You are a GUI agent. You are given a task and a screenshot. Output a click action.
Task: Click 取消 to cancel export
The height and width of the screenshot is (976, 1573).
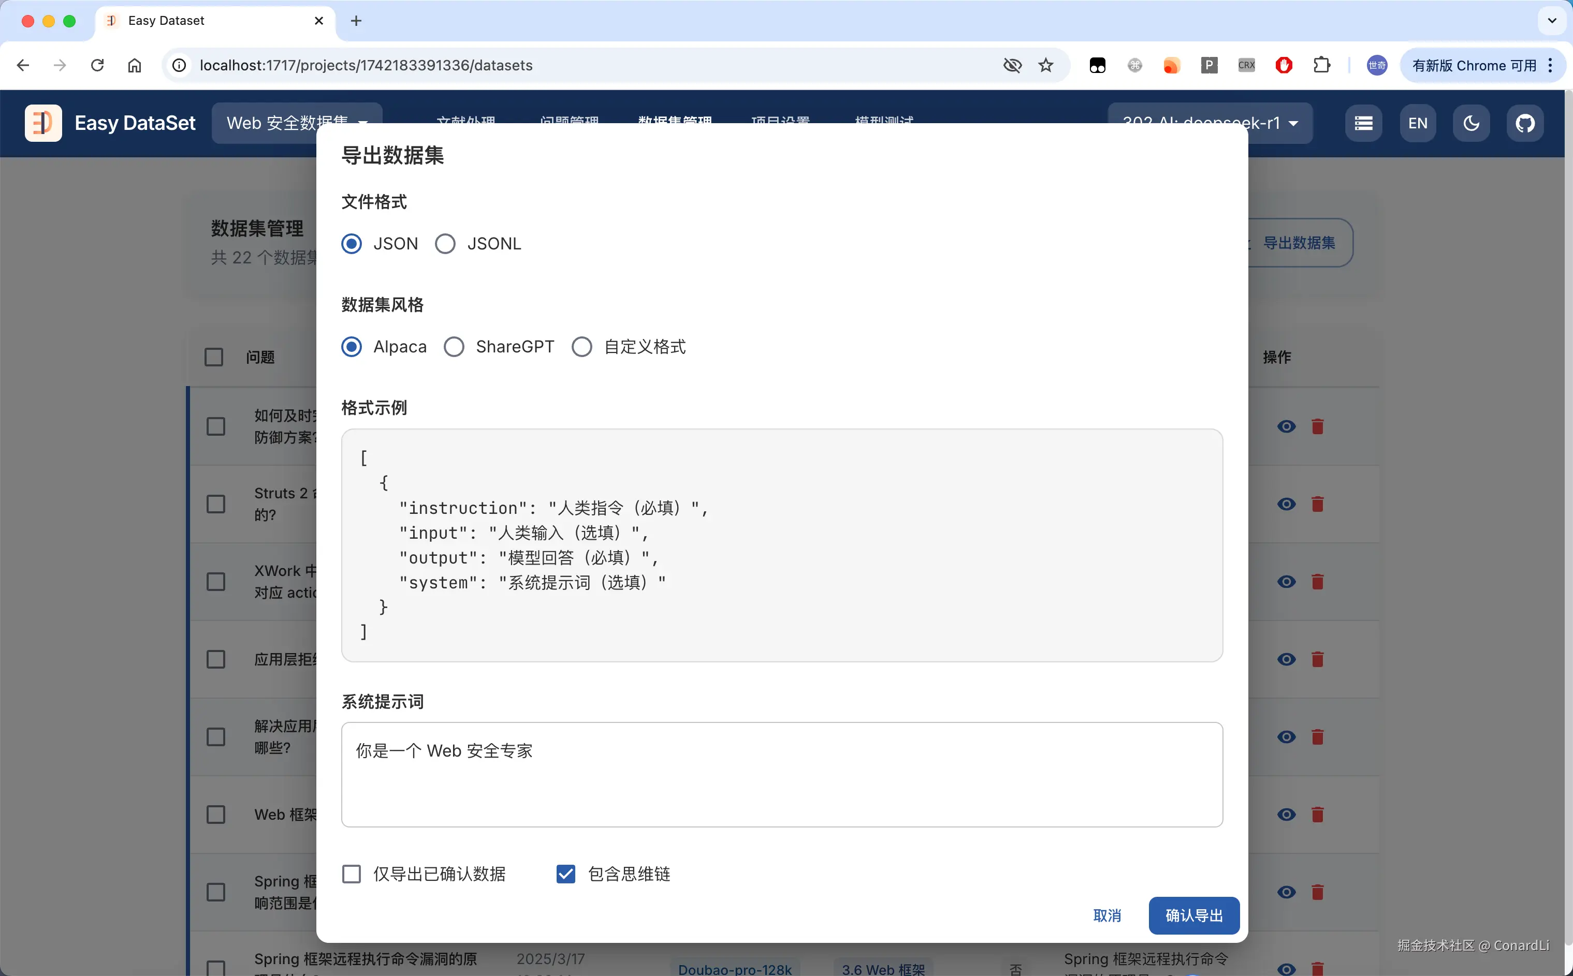tap(1107, 915)
